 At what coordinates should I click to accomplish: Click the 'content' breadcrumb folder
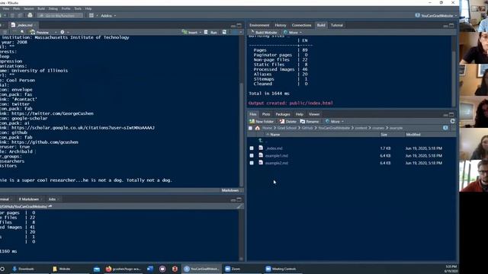coord(361,128)
